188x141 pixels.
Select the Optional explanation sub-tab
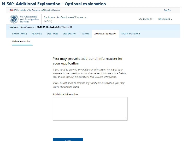21,41
